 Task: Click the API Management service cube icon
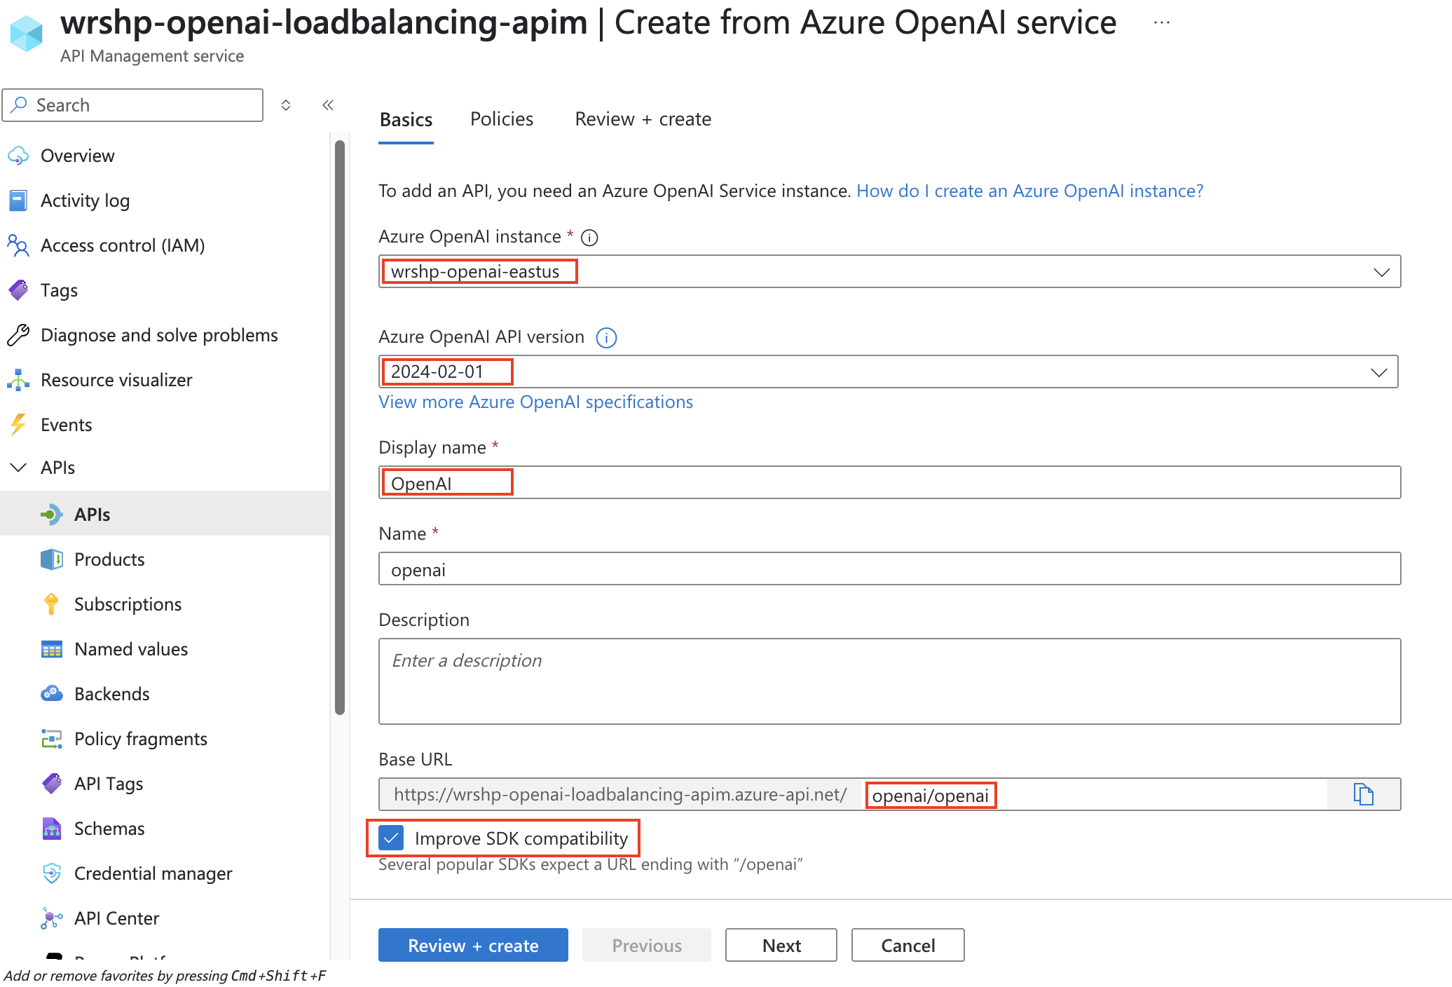(27, 33)
